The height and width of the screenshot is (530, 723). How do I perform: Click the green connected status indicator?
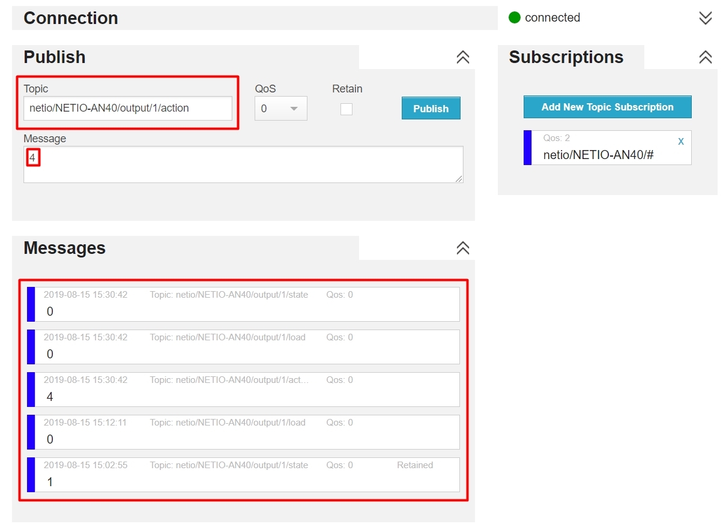click(514, 17)
